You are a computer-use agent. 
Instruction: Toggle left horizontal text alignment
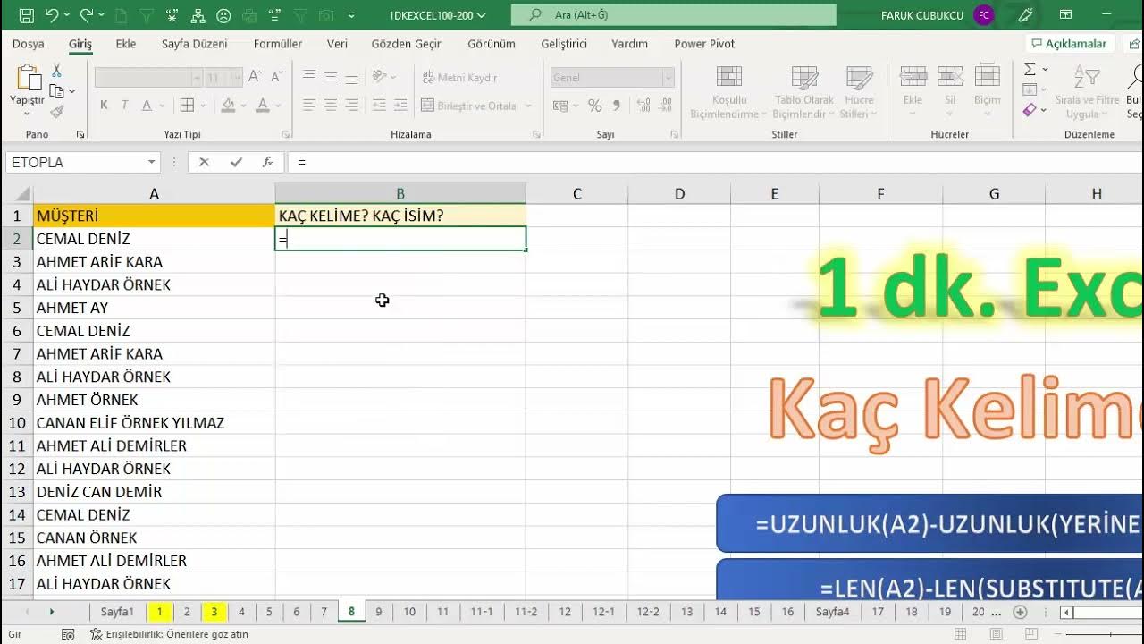309,106
